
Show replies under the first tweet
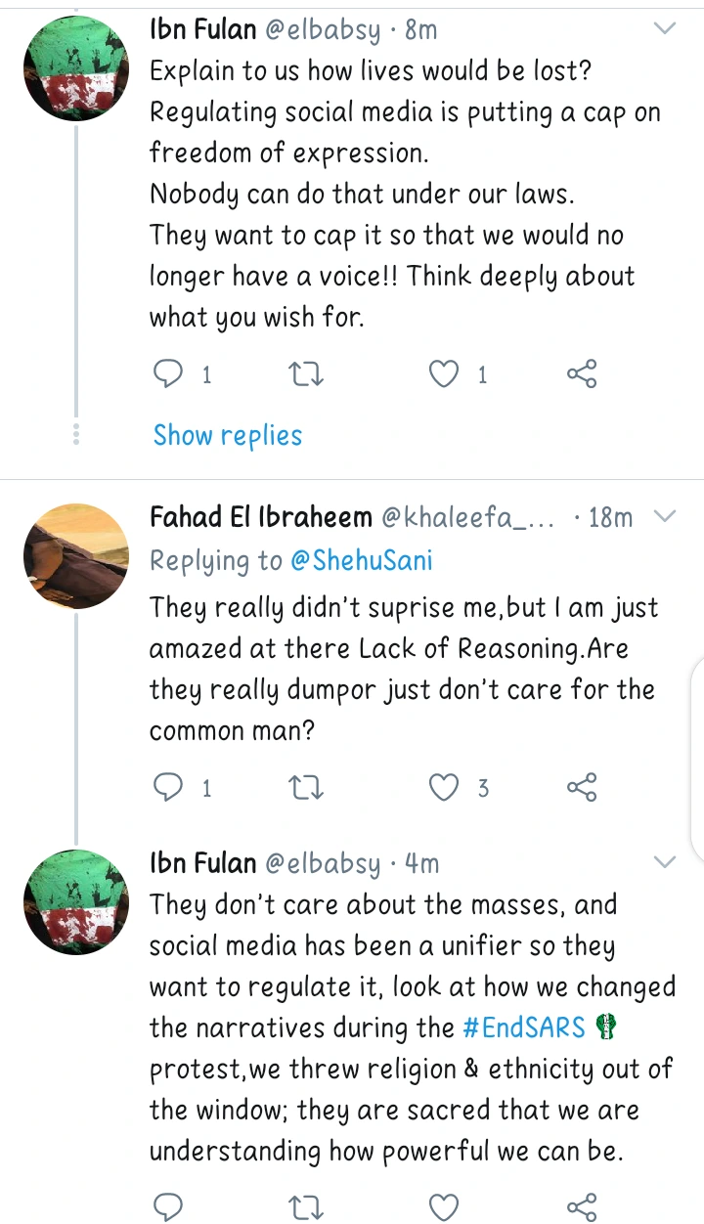tap(228, 435)
